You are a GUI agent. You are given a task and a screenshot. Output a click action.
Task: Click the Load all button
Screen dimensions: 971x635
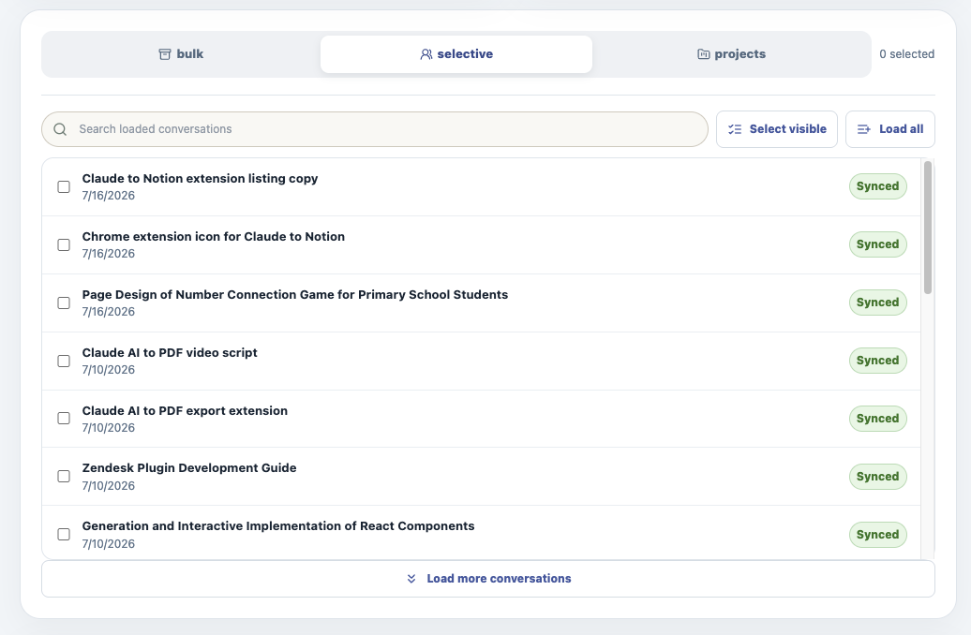point(889,129)
